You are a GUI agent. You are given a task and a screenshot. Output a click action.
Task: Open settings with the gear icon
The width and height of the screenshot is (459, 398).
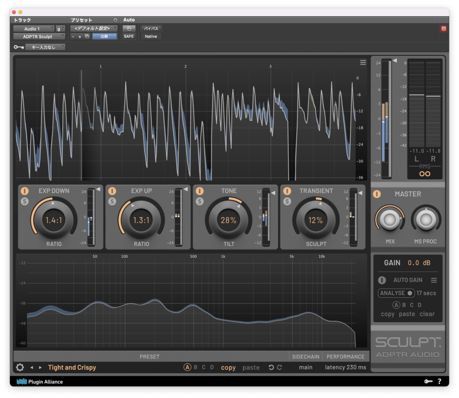[20, 367]
